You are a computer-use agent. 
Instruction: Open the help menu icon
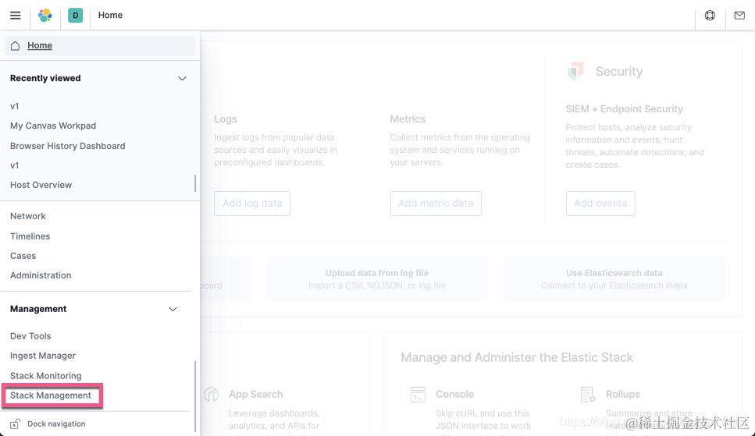710,16
